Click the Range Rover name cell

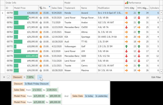(x=89, y=18)
